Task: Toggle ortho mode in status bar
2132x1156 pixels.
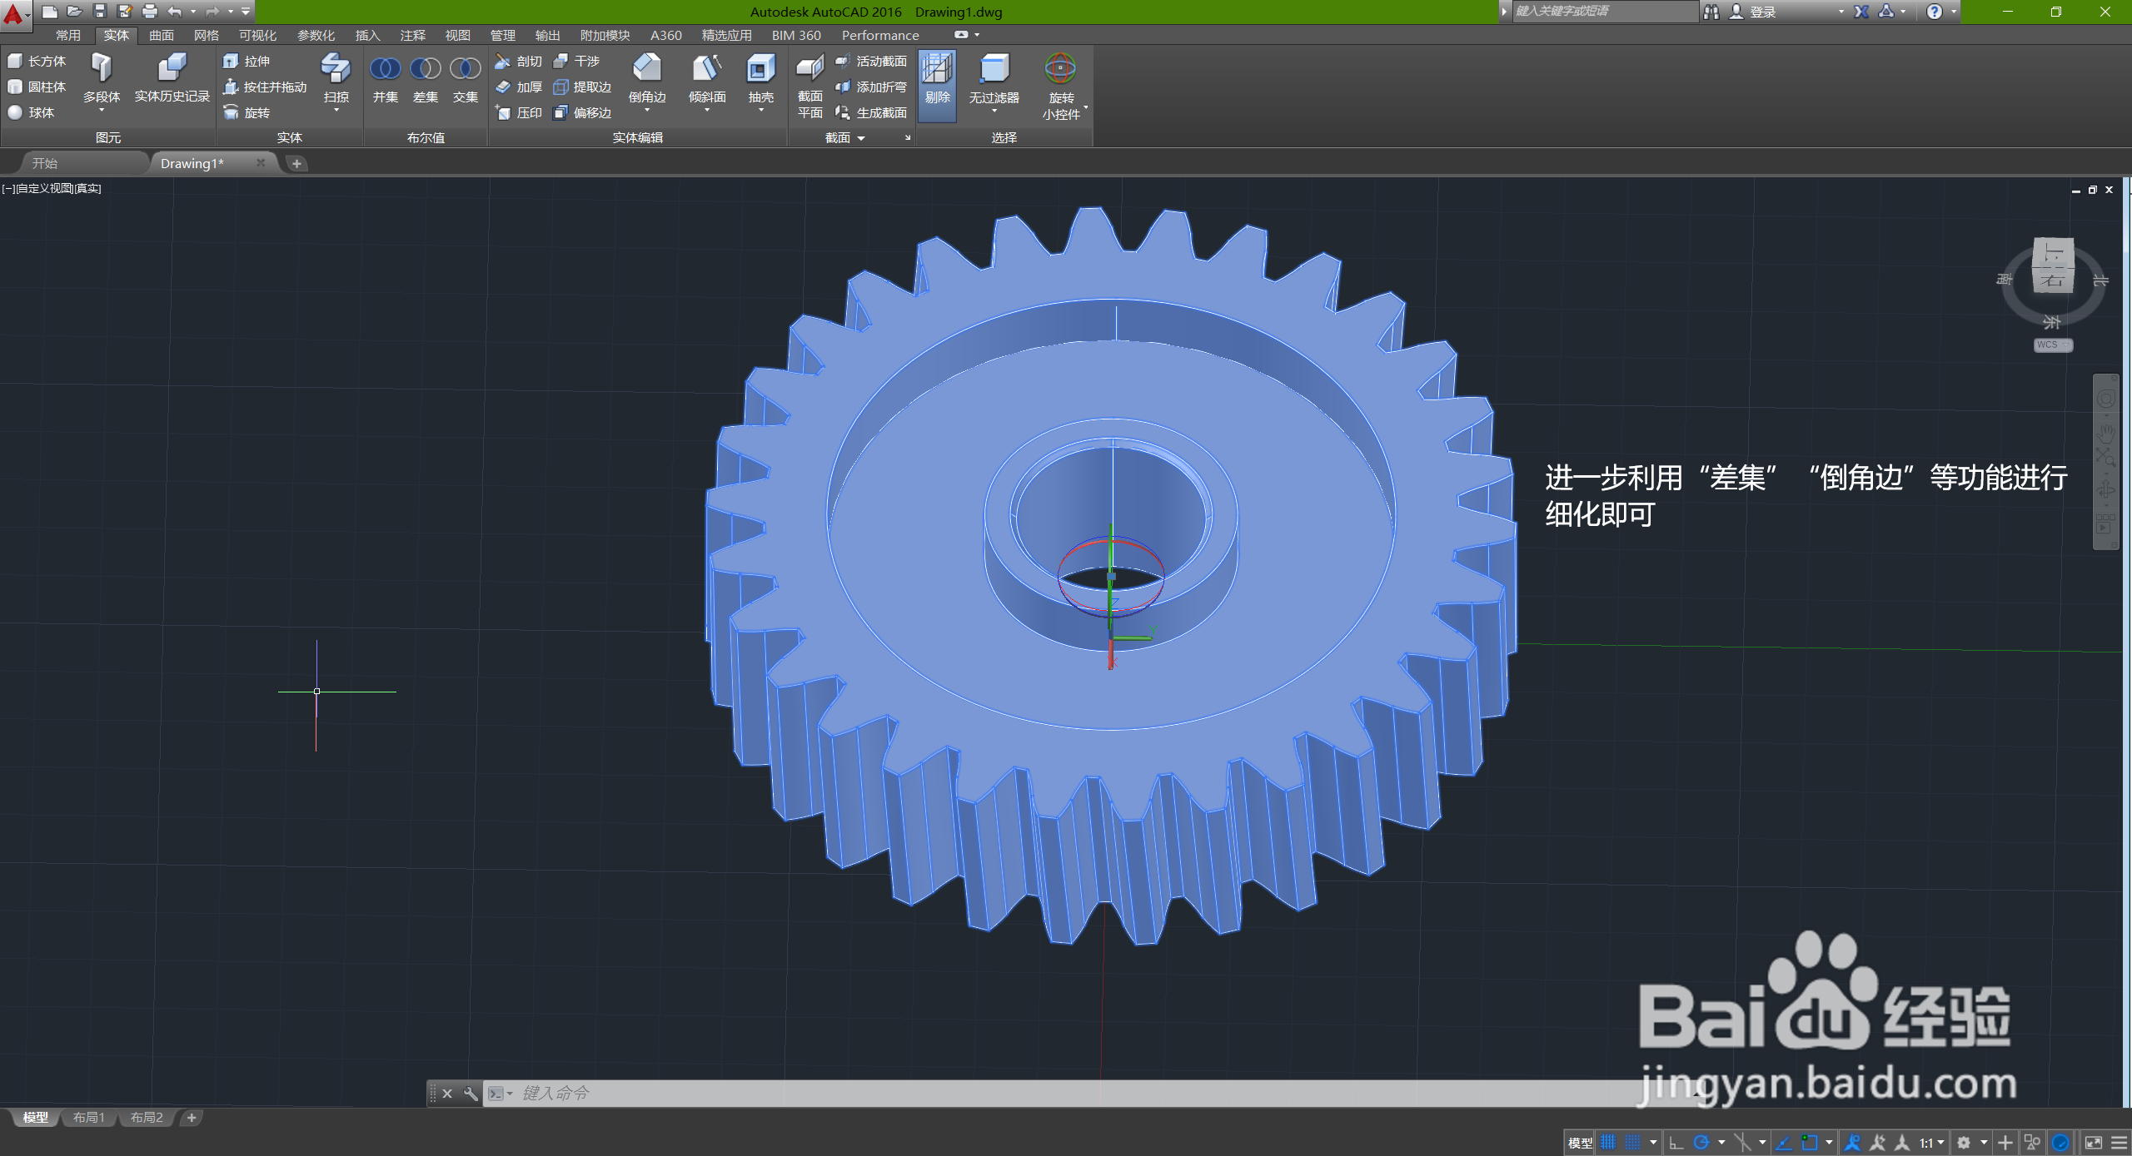Action: 1676,1142
